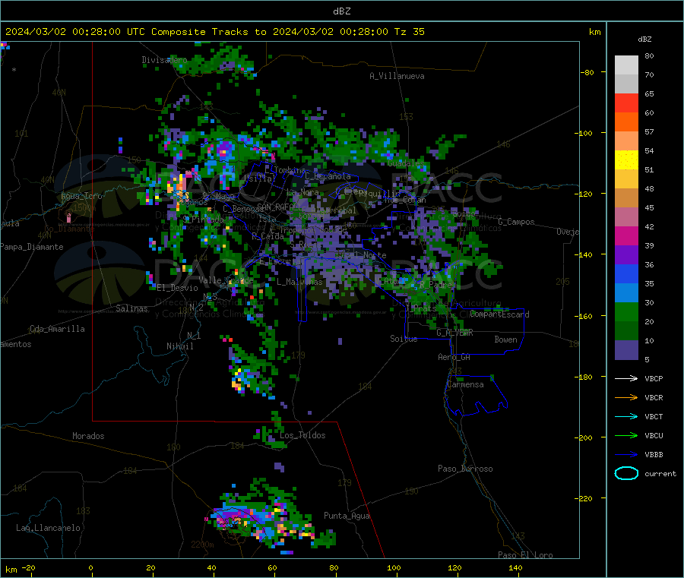Click the Soitue map label
Image resolution: width=684 pixels, height=578 pixels.
(404, 339)
